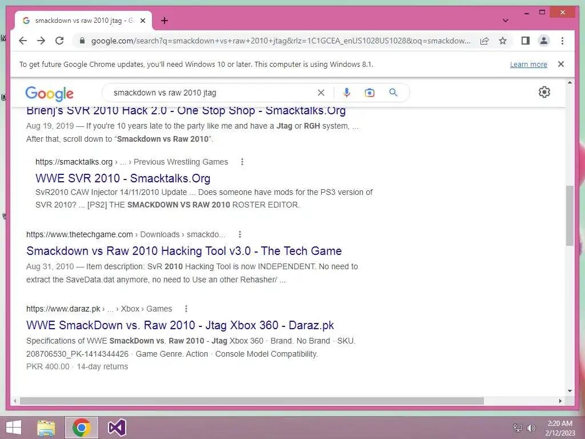
Task: Open Chrome three-dot menu
Action: 562,41
